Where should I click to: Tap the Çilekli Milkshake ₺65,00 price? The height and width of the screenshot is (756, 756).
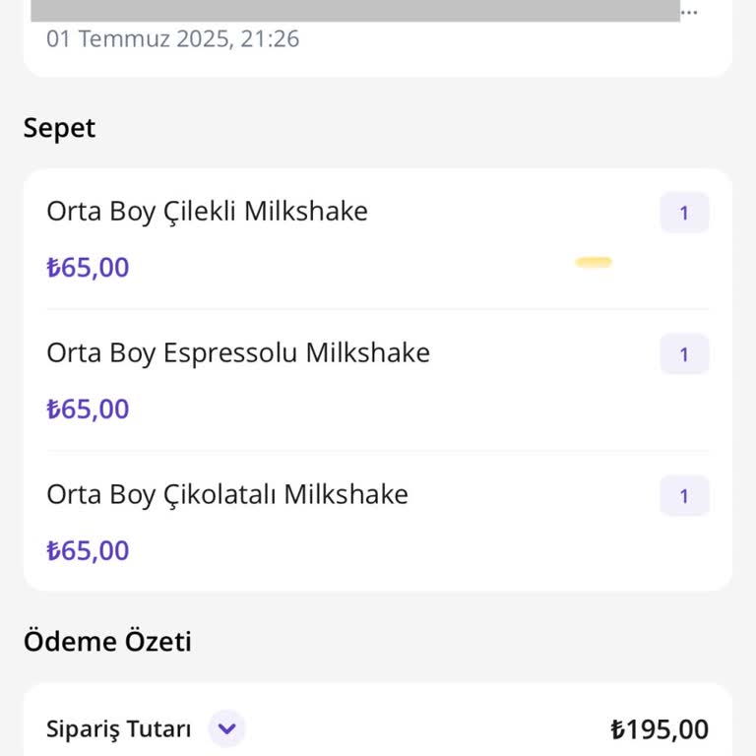tap(88, 268)
